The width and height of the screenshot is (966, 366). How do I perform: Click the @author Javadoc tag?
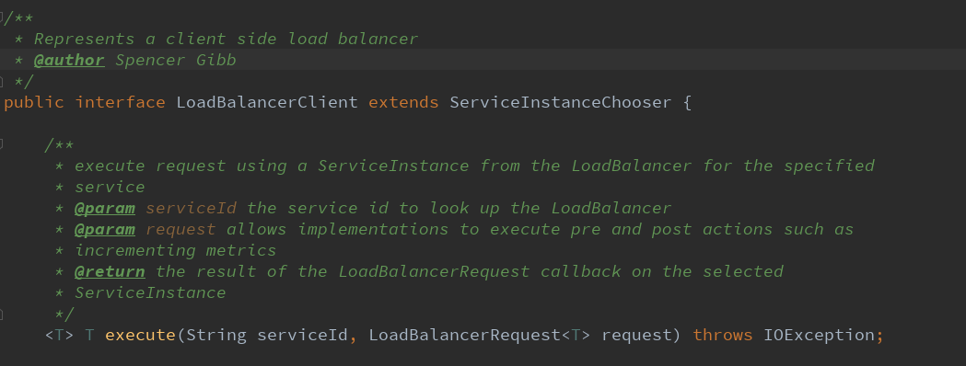click(x=69, y=61)
